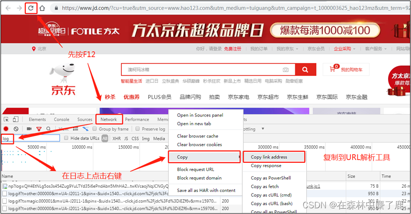
Task: Filter requests by Img
Action: (x=146, y=139)
